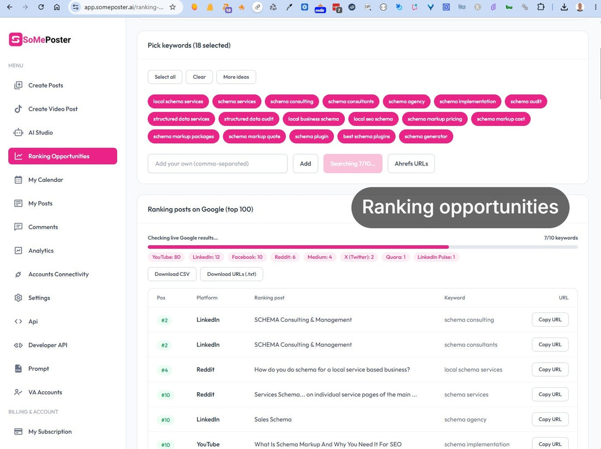This screenshot has height=449, width=601.
Task: Click the browser back arrow
Action: (10, 7)
